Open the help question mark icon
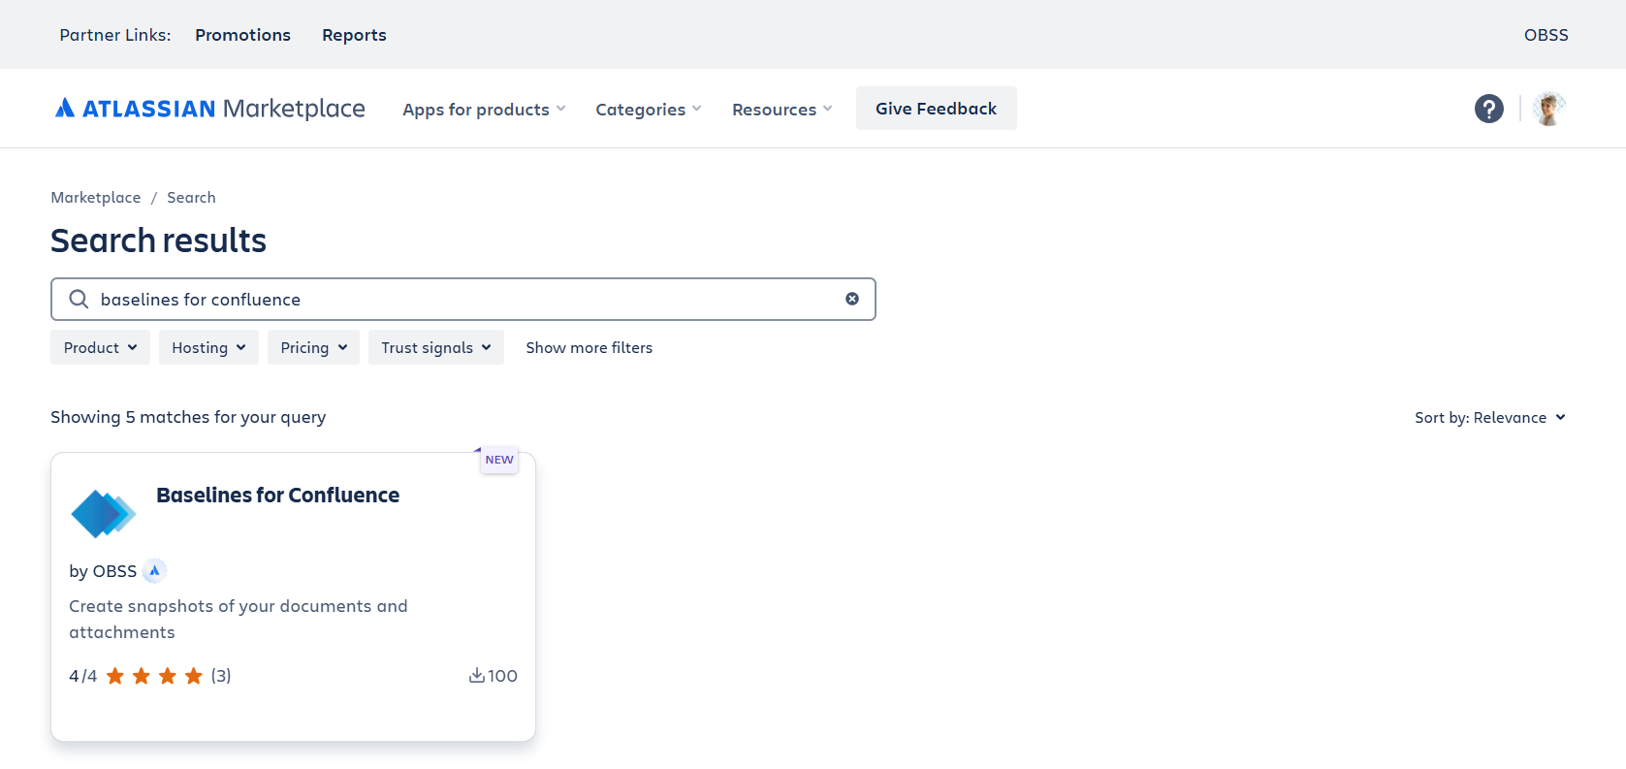This screenshot has width=1626, height=769. [1488, 109]
